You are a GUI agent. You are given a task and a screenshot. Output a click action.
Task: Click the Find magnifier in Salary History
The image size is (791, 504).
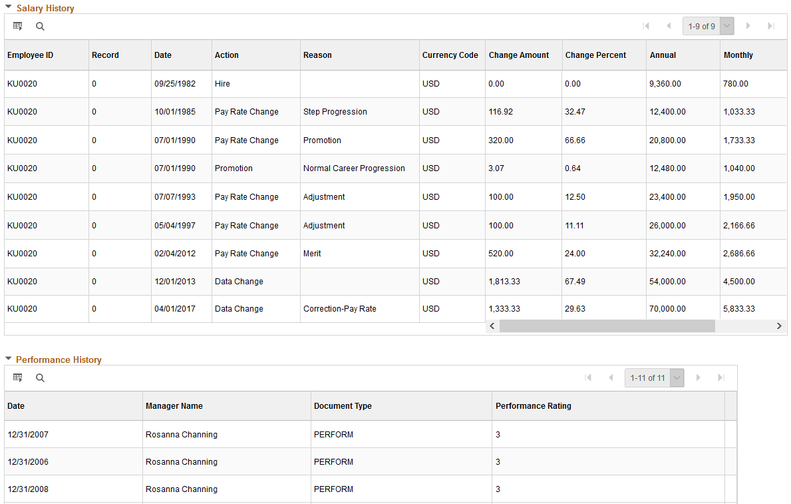point(40,26)
